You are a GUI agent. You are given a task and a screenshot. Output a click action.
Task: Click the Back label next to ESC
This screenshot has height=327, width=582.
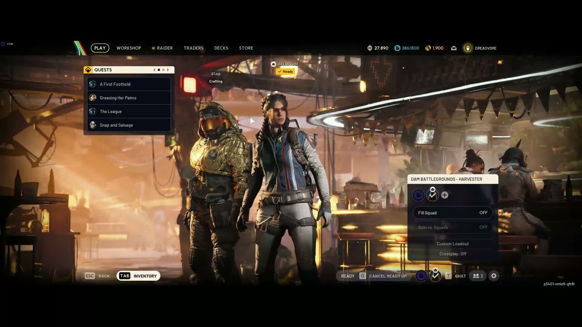[104, 276]
